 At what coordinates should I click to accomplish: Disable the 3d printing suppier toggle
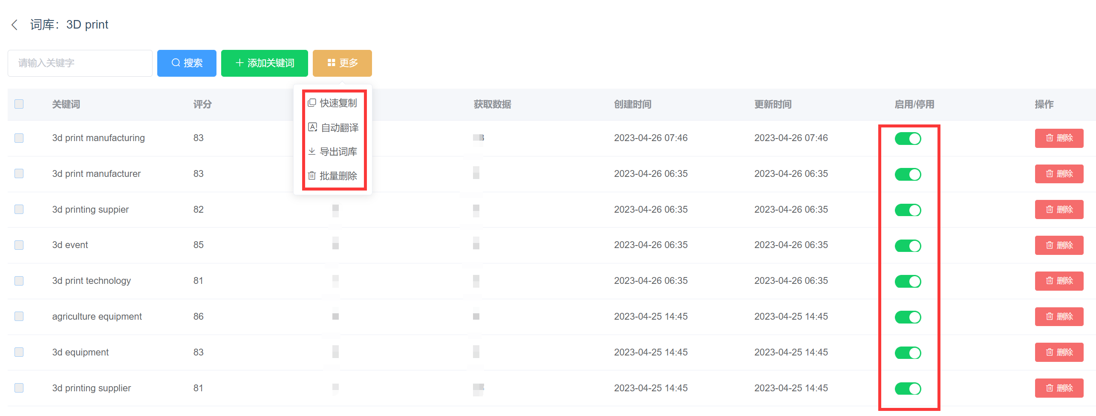[x=908, y=210]
